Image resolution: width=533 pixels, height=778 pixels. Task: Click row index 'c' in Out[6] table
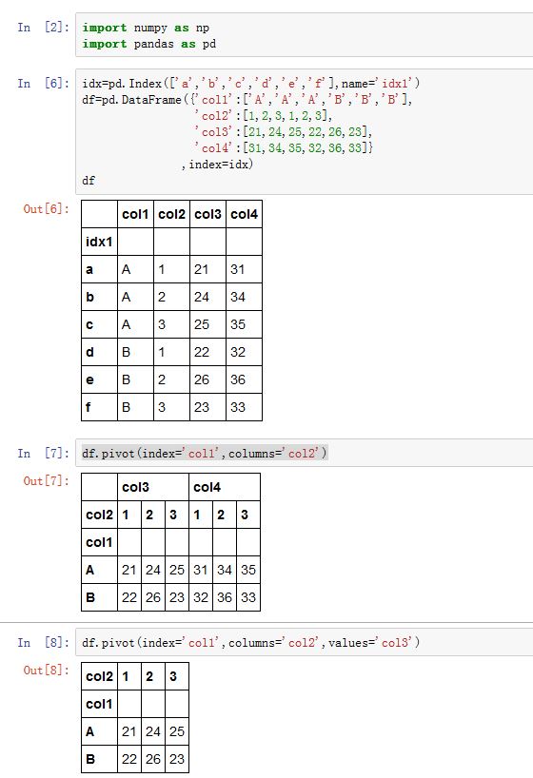pos(99,324)
